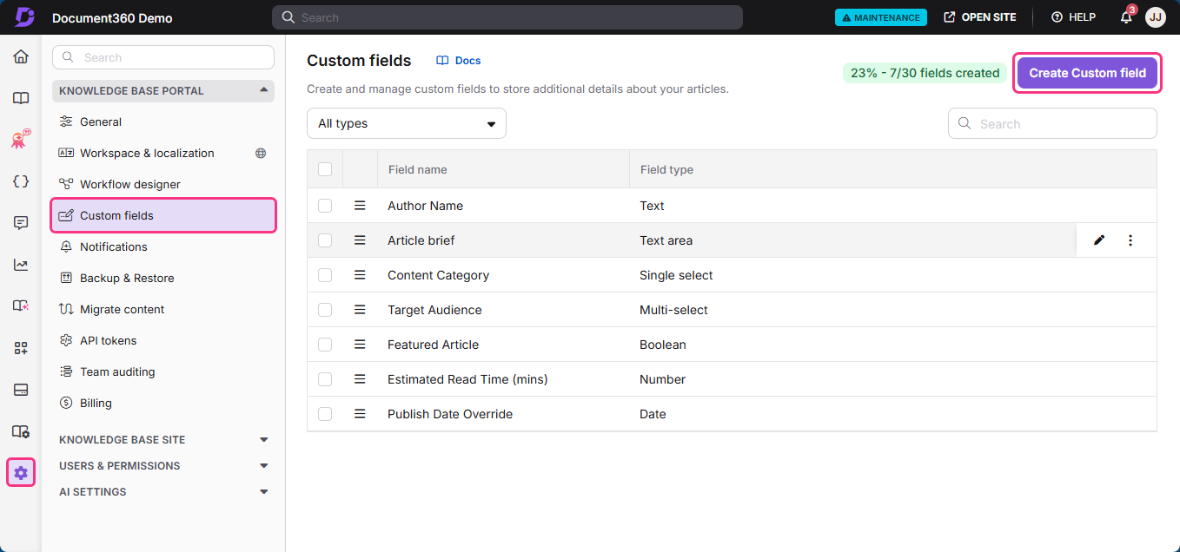Check the select-all checkbox in the table header

(x=325, y=169)
